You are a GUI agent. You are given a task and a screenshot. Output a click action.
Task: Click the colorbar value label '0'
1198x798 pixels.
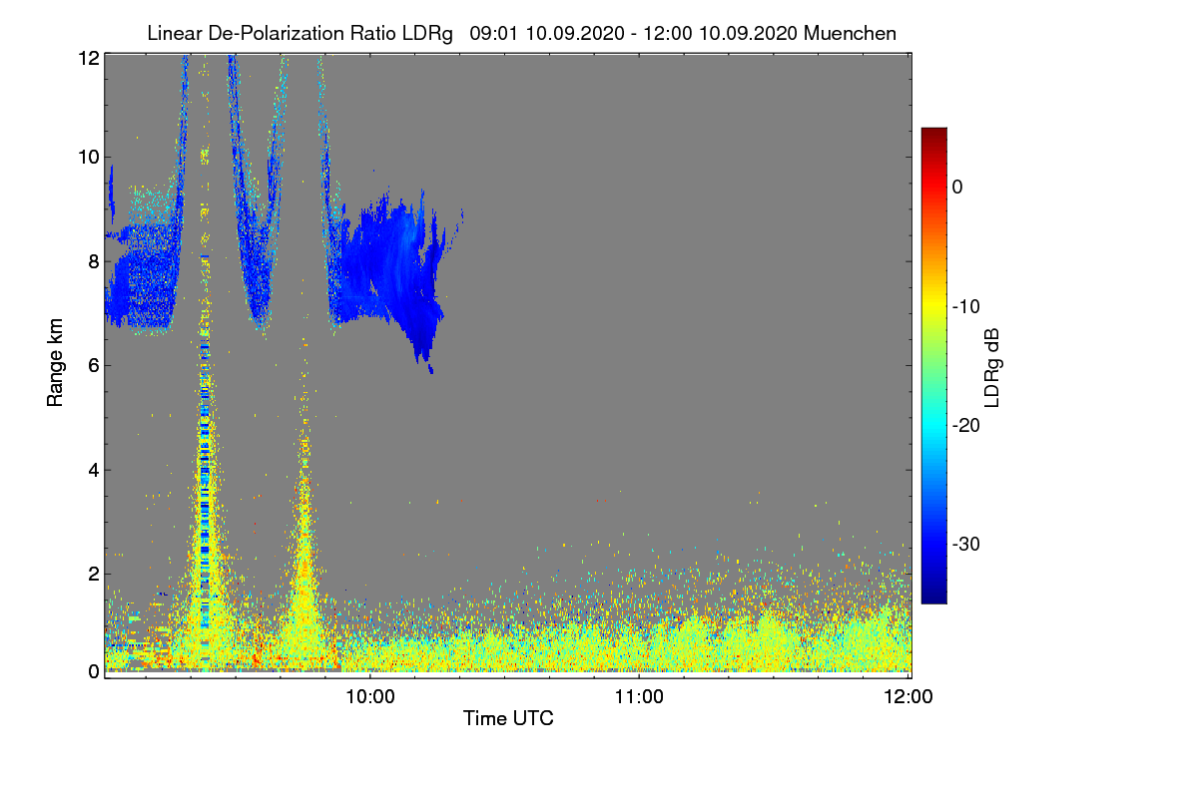[x=957, y=187]
